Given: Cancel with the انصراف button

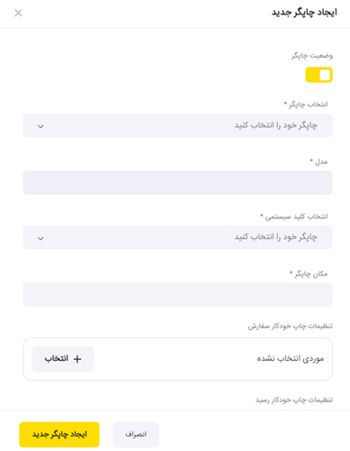Looking at the screenshot, I should point(136,435).
